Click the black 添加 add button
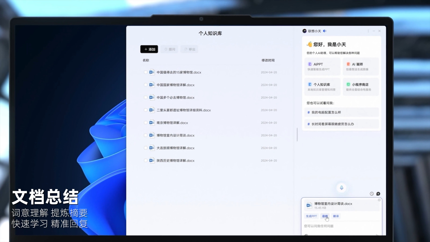This screenshot has height=242, width=430. [149, 49]
